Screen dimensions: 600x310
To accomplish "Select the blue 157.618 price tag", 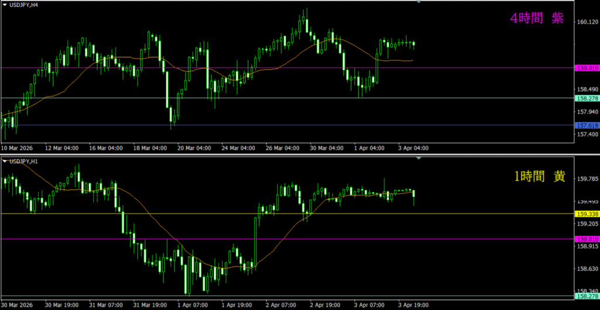I will [x=588, y=125].
